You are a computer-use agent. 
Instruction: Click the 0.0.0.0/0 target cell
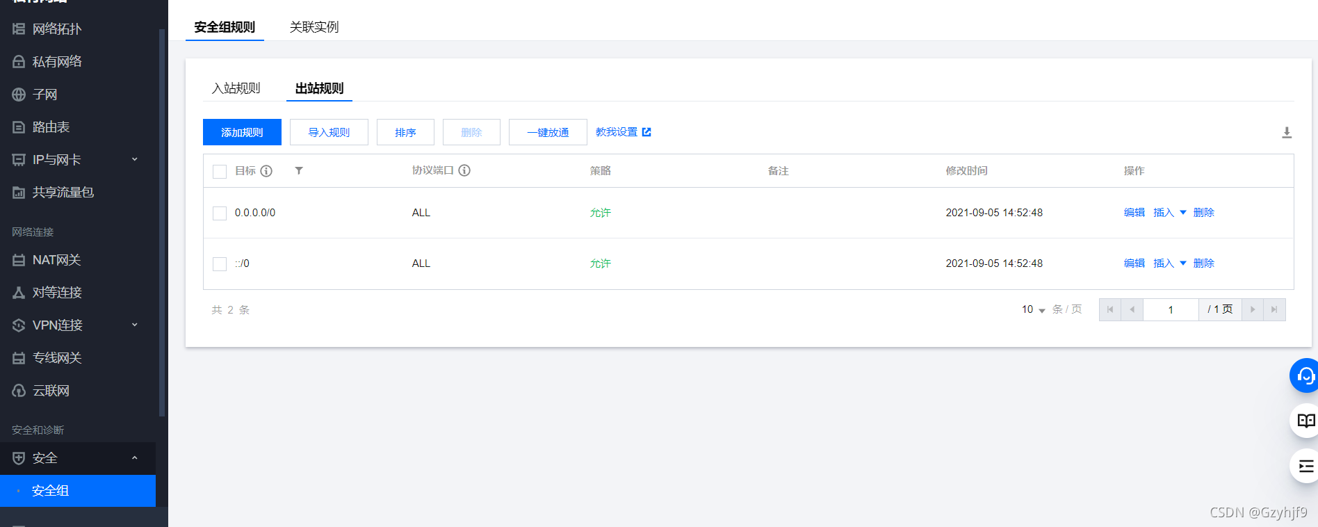coord(255,213)
